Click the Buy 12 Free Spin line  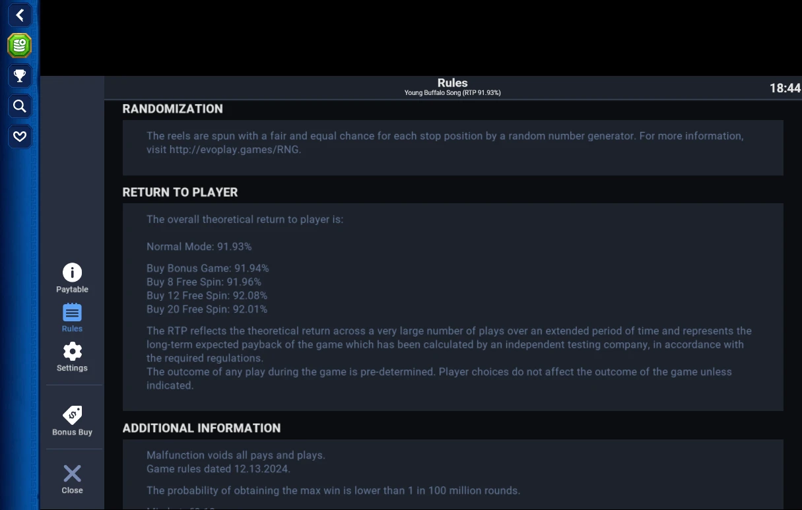coord(207,296)
